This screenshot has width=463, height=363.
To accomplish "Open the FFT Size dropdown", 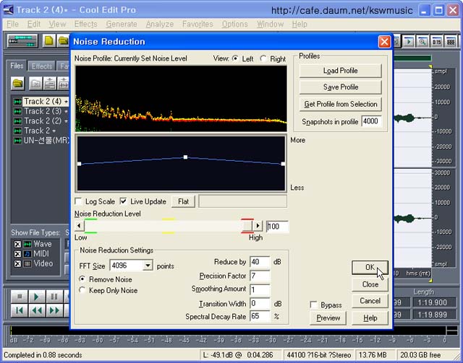I will click(x=148, y=266).
